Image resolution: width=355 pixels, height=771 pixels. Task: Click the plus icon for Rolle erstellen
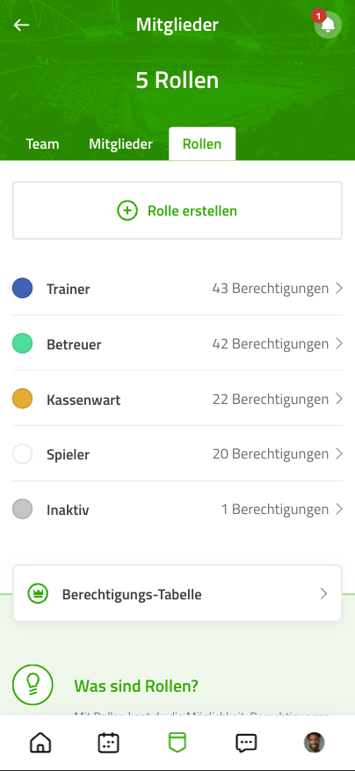127,210
